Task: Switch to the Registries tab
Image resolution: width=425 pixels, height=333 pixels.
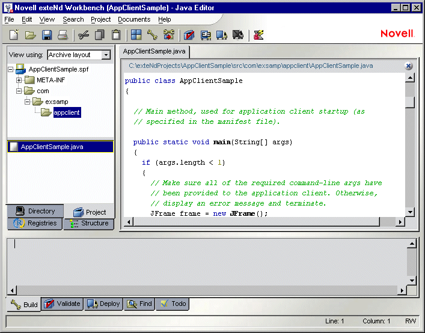Action: point(35,223)
